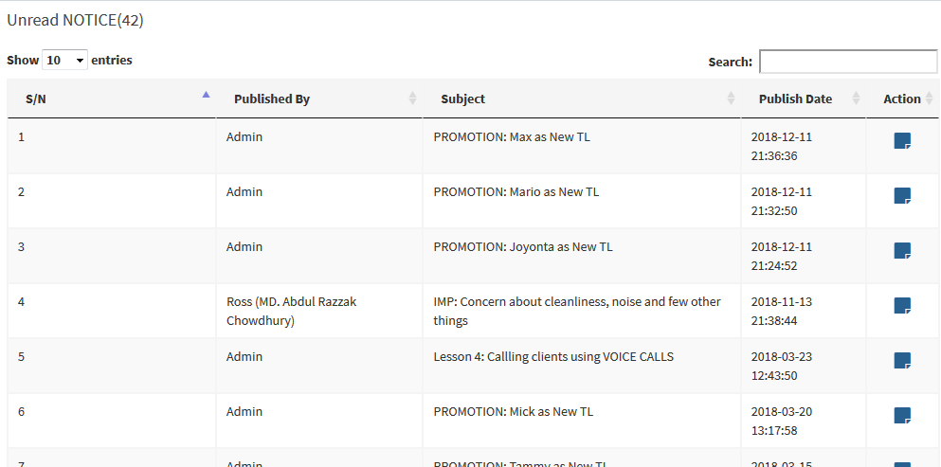
Task: Click sort arrows on the Published By column
Action: (412, 99)
